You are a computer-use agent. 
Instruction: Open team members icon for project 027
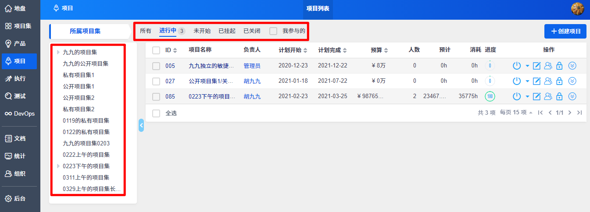[548, 81]
